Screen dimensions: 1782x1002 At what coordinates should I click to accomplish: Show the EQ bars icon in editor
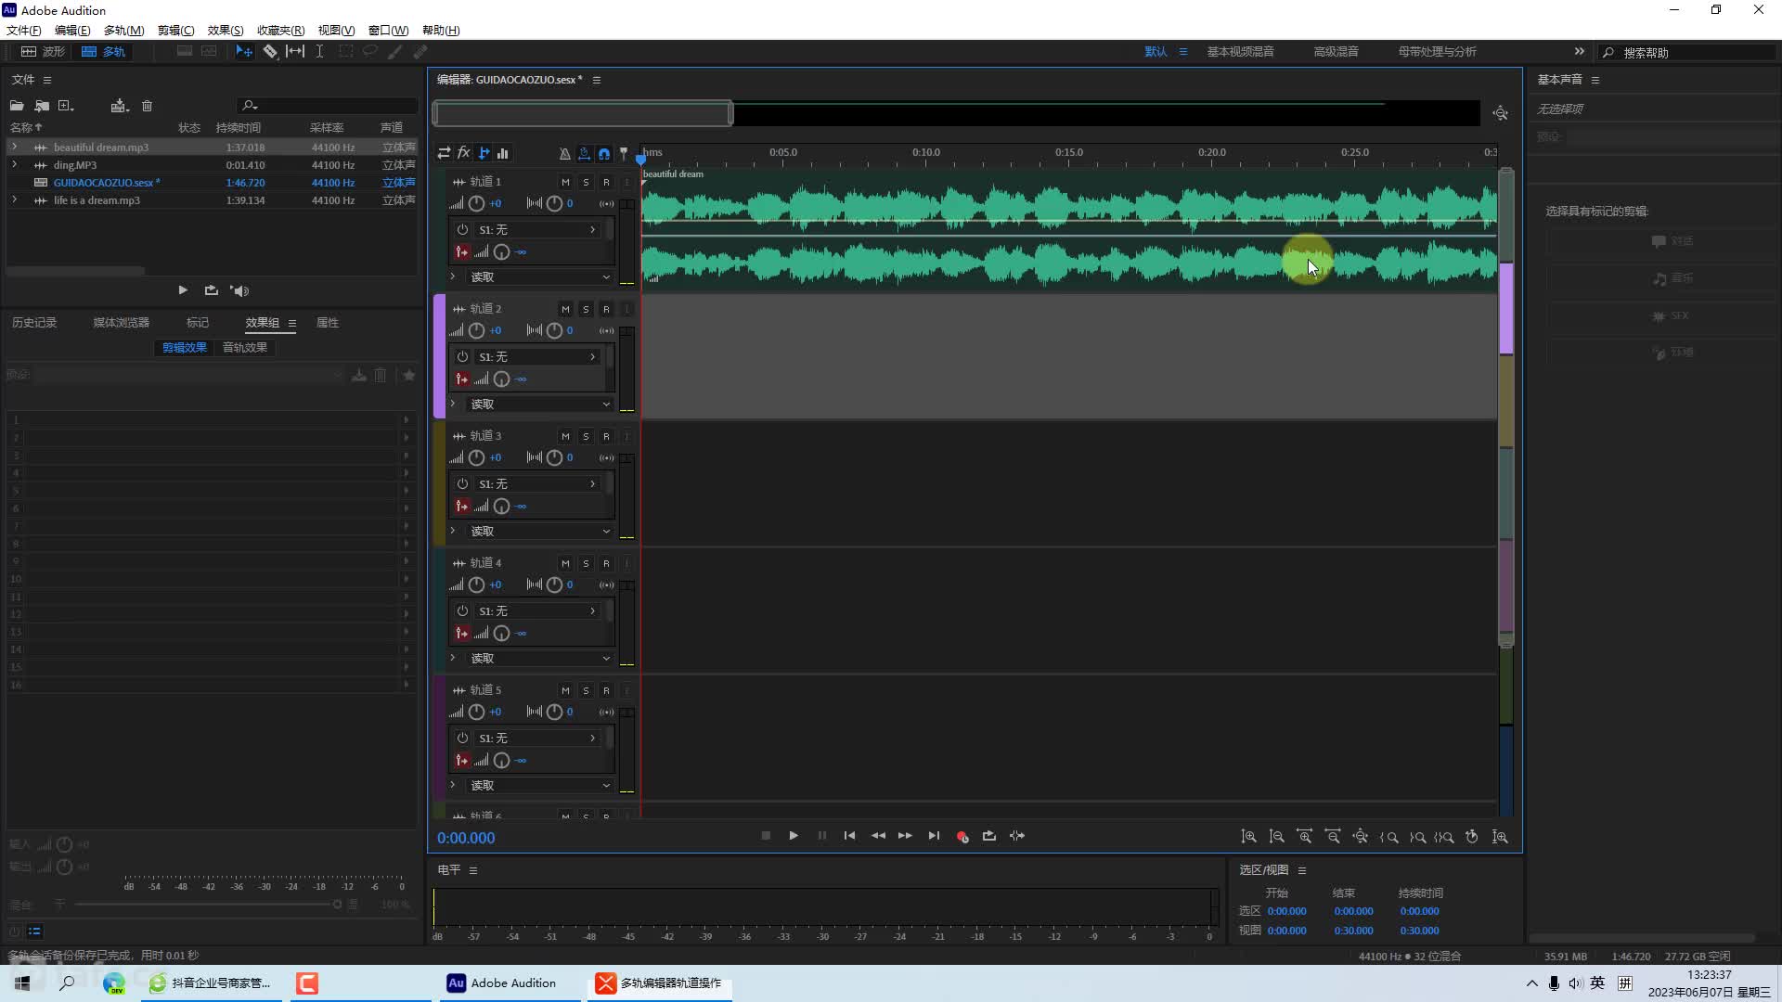pyautogui.click(x=503, y=153)
